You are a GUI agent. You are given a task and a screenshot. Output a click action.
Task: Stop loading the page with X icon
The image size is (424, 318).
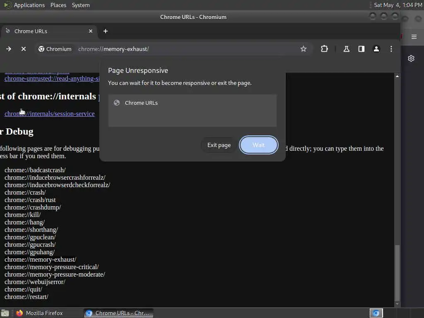[x=24, y=49]
